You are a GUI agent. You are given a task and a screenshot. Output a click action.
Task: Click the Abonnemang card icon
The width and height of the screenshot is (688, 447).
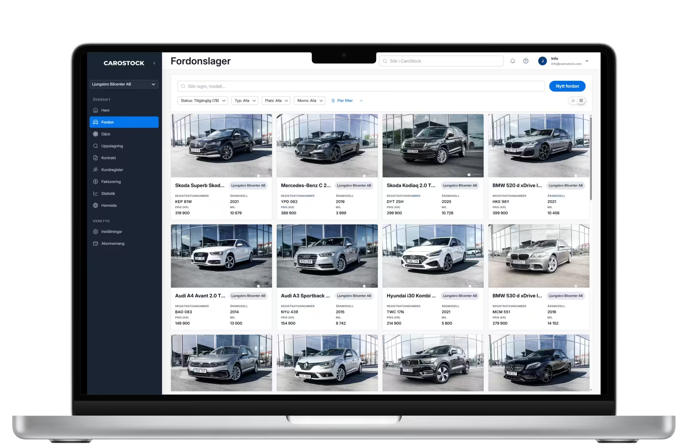pos(96,243)
